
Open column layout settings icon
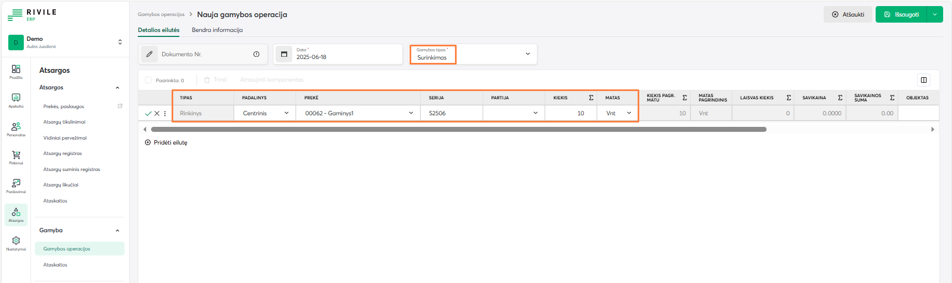pos(923,80)
